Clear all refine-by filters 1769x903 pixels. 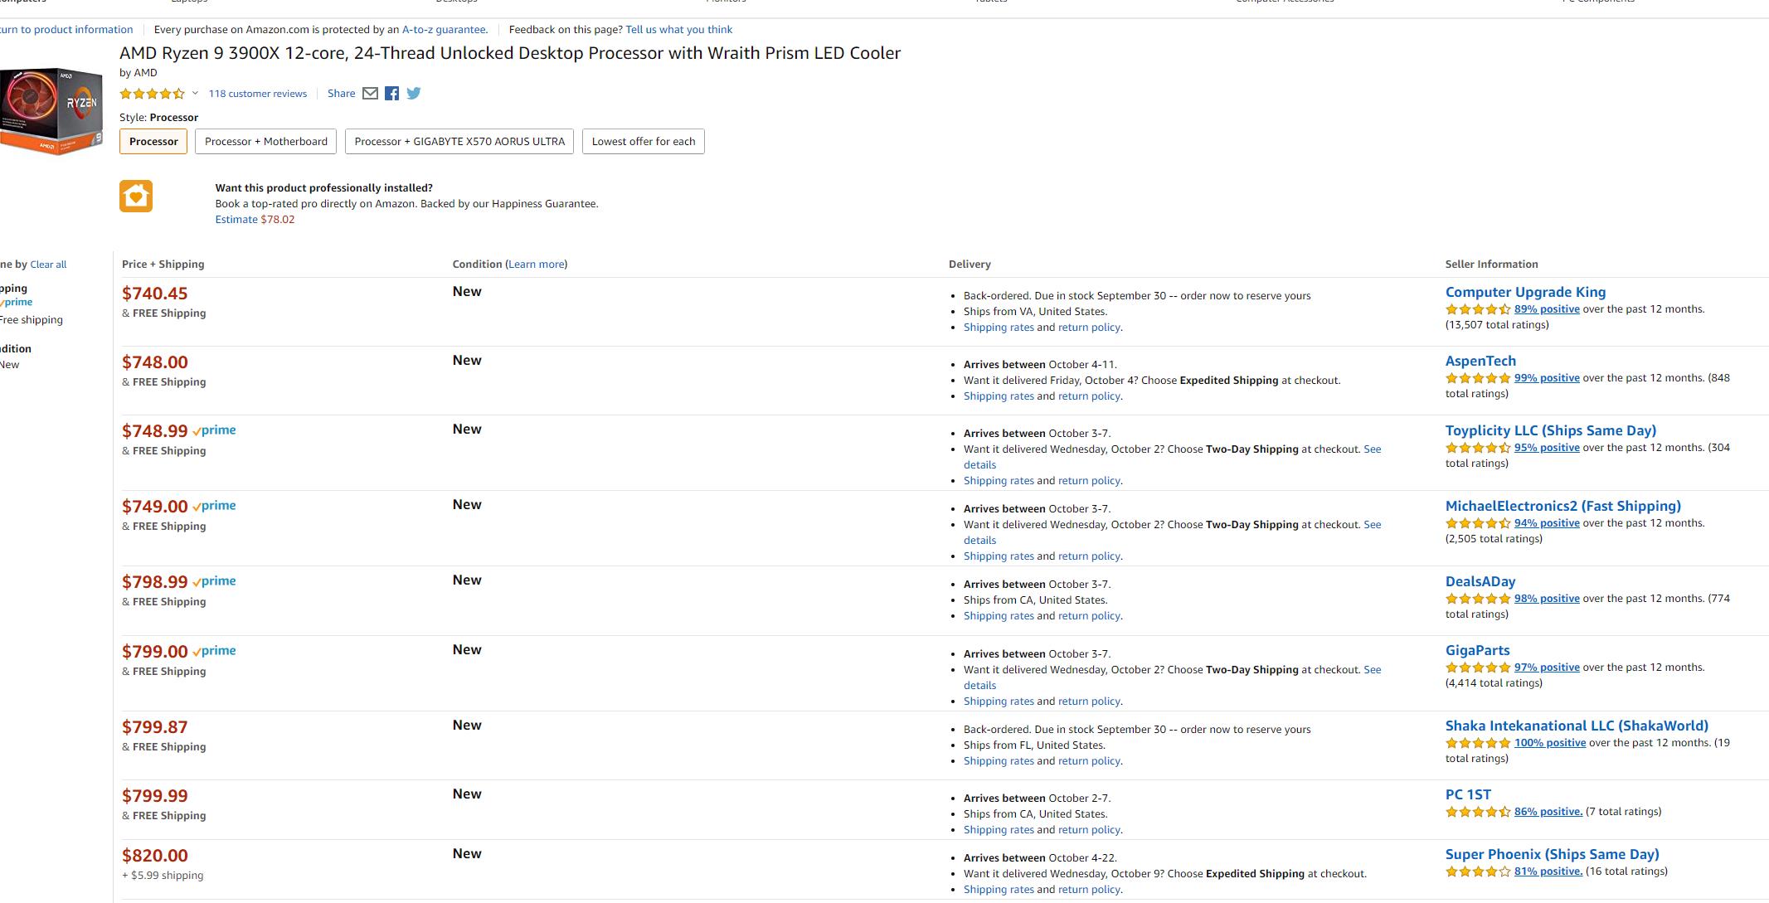point(48,265)
